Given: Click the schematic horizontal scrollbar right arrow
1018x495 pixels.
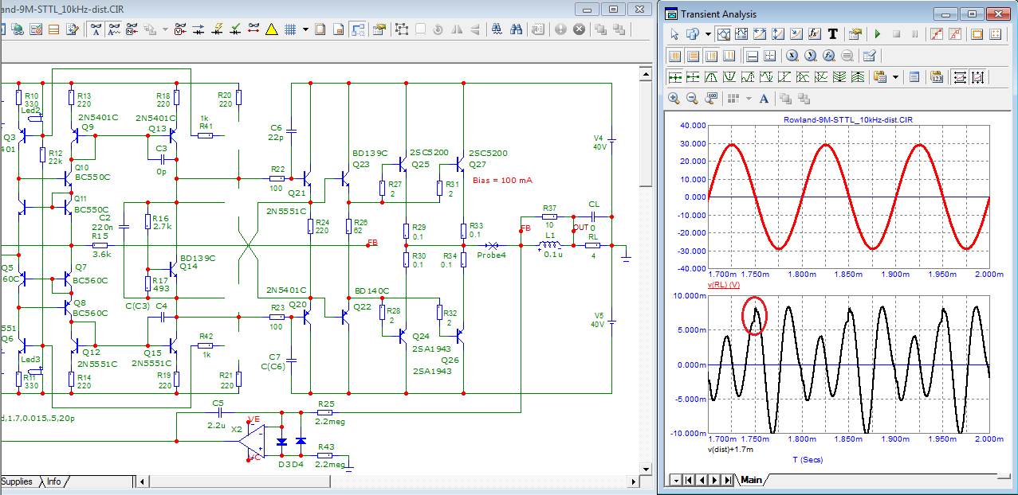Looking at the screenshot, I should 634,481.
